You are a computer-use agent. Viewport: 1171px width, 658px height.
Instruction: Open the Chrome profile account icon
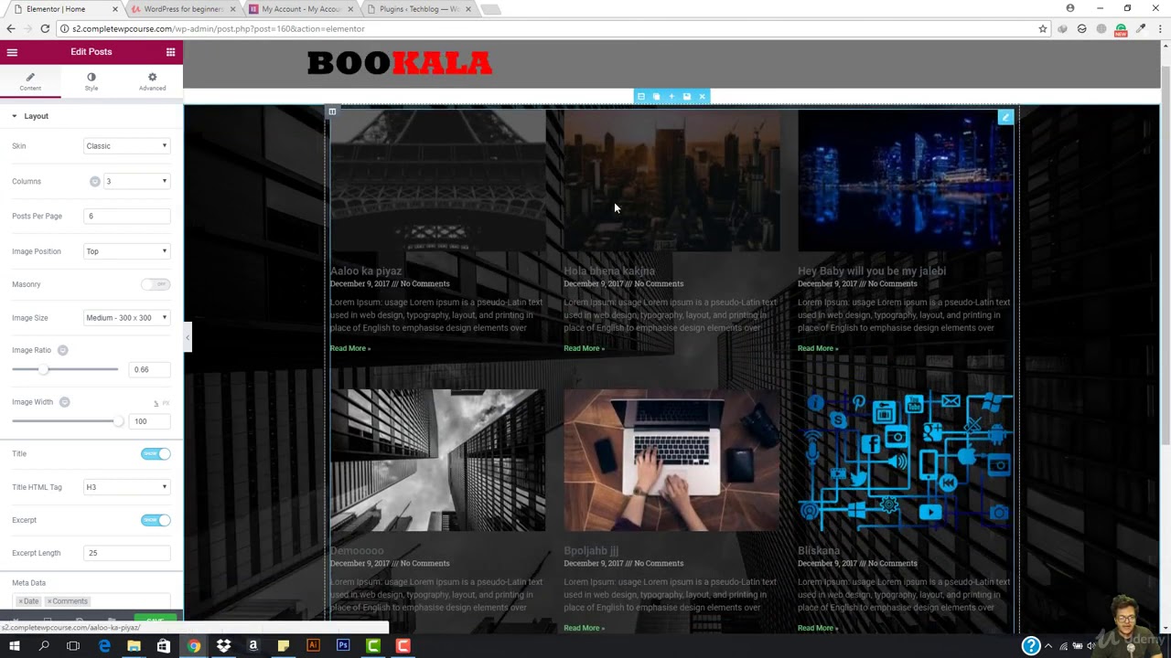1070,8
